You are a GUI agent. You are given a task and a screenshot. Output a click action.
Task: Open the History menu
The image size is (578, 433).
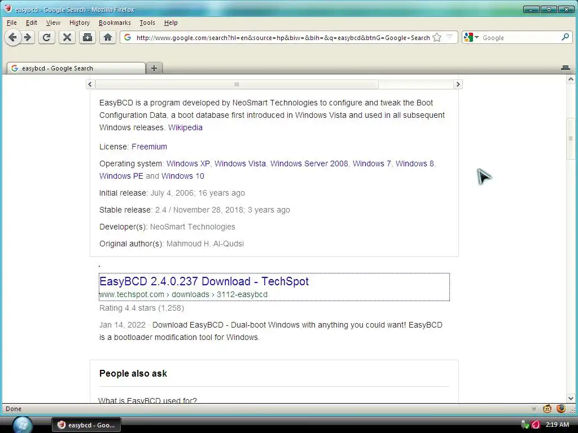point(80,23)
